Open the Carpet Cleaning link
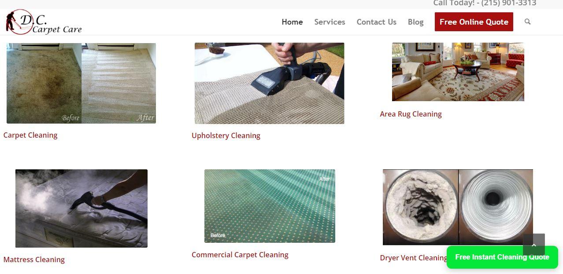This screenshot has width=563, height=274. click(30, 135)
